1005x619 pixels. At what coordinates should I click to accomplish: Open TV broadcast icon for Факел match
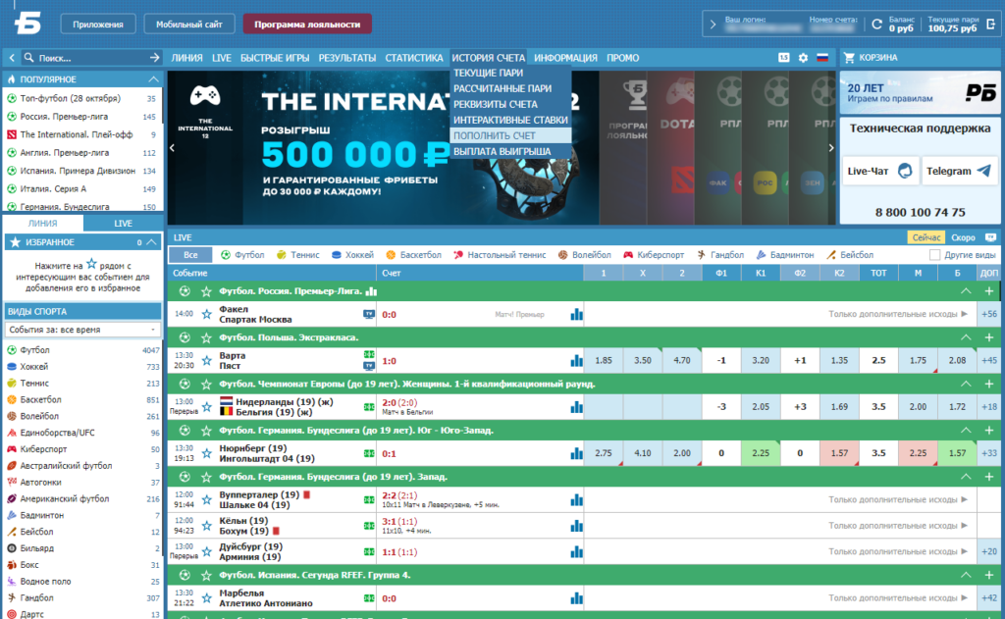coord(369,314)
